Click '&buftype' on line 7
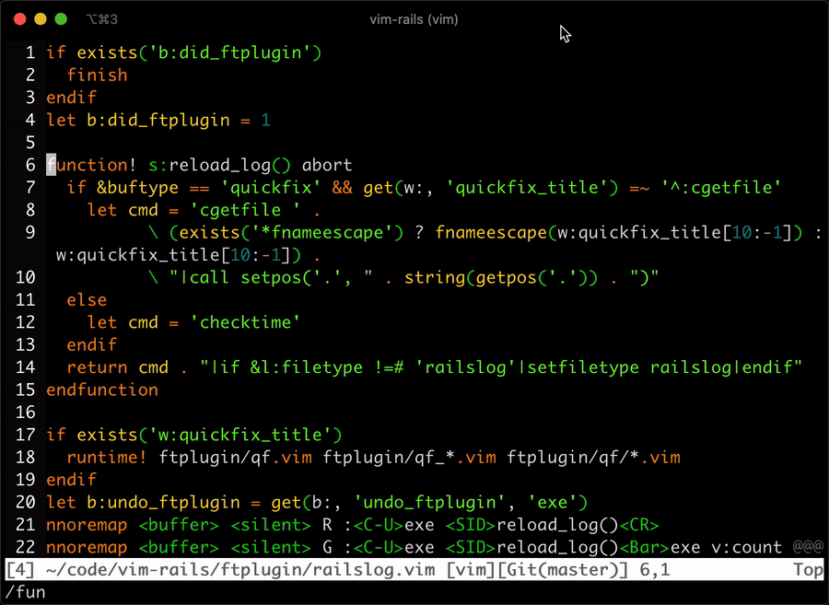Screen dimensions: 829x605 (138, 188)
